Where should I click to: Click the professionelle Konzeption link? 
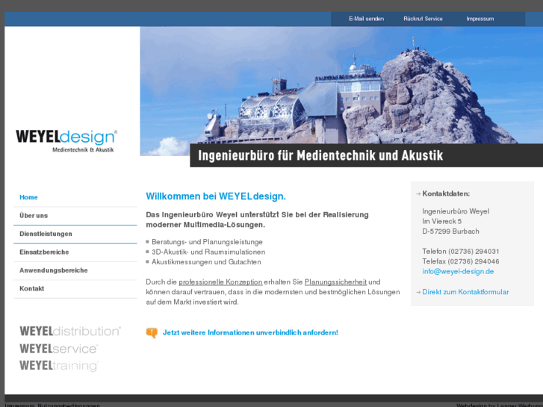pos(220,282)
